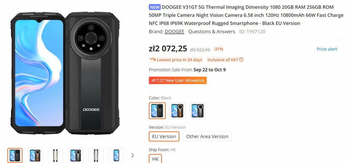Screen dimensions: 346x163
Task: Open Questions & Answers section
Action: pos(212,31)
